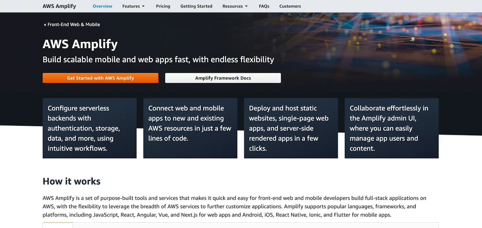482x228 pixels.
Task: Click the AWS Amplify navigation title
Action: click(x=59, y=6)
